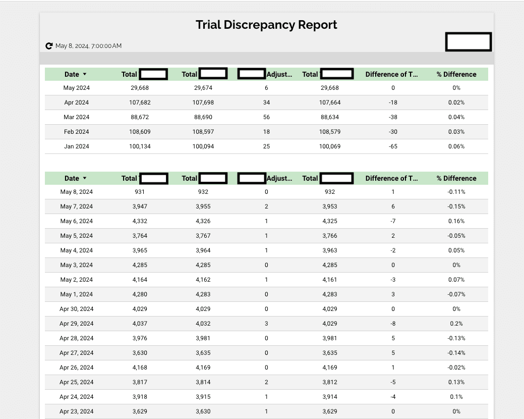Select the 'Apr 24, 2024' date cell
The width and height of the screenshot is (524, 419).
(77, 397)
